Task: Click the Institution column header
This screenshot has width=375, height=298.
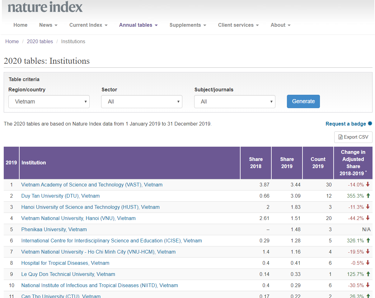Action: (130, 163)
